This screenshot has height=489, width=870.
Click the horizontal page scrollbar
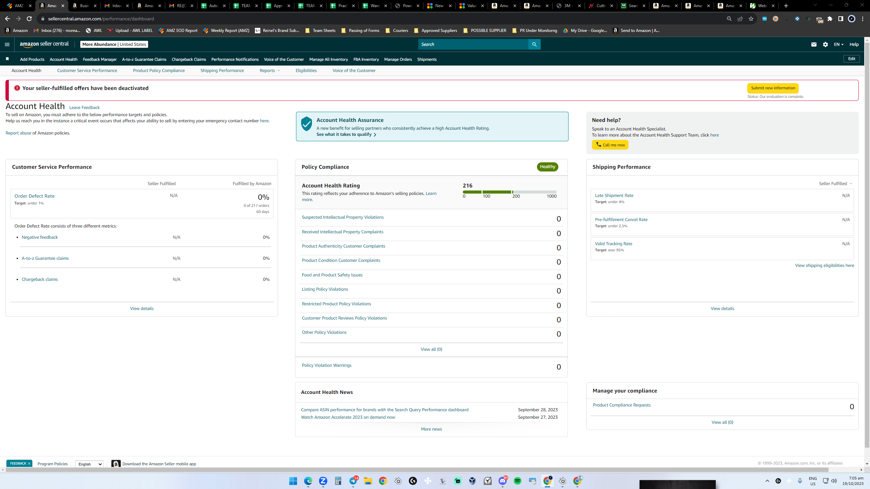point(417,470)
